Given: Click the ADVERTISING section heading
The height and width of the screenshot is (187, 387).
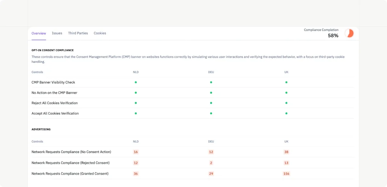Looking at the screenshot, I should 41,129.
